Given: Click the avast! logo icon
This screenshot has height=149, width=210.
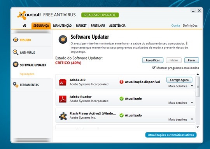Looking at the screenshot, I should pyautogui.click(x=21, y=15).
